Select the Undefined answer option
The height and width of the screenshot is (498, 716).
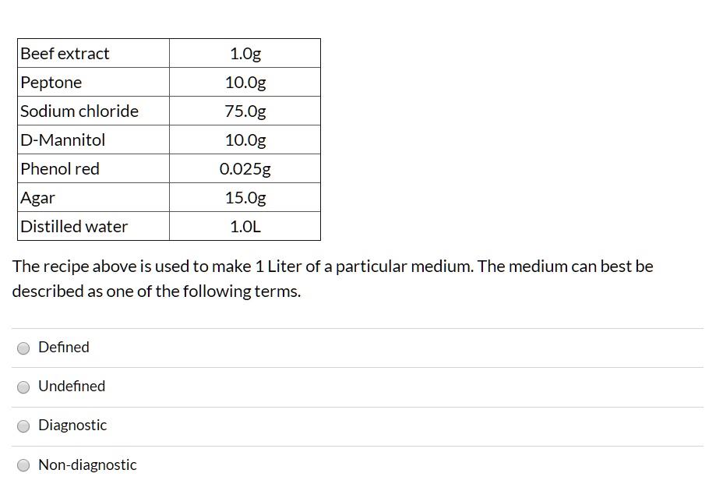pyautogui.click(x=23, y=387)
